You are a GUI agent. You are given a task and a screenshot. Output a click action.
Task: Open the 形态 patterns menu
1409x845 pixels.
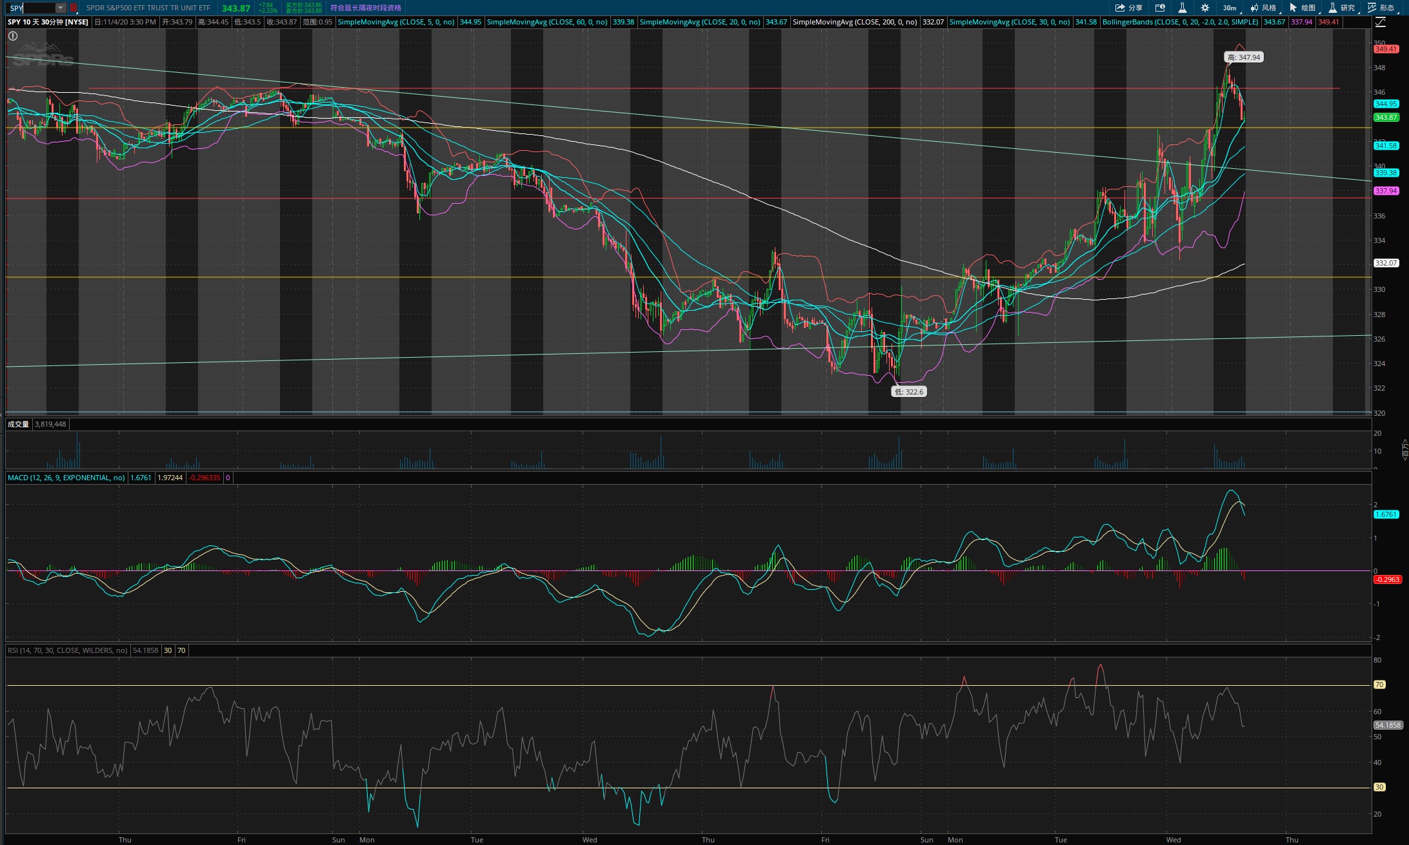point(1381,8)
